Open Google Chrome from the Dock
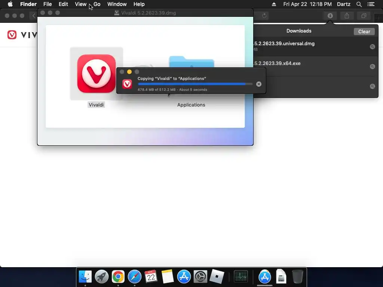 [118, 277]
